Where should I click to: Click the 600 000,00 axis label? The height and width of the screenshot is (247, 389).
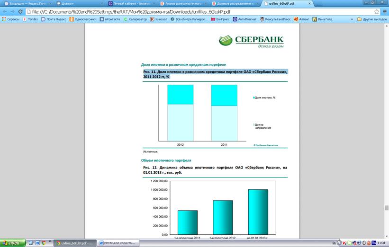click(x=160, y=208)
